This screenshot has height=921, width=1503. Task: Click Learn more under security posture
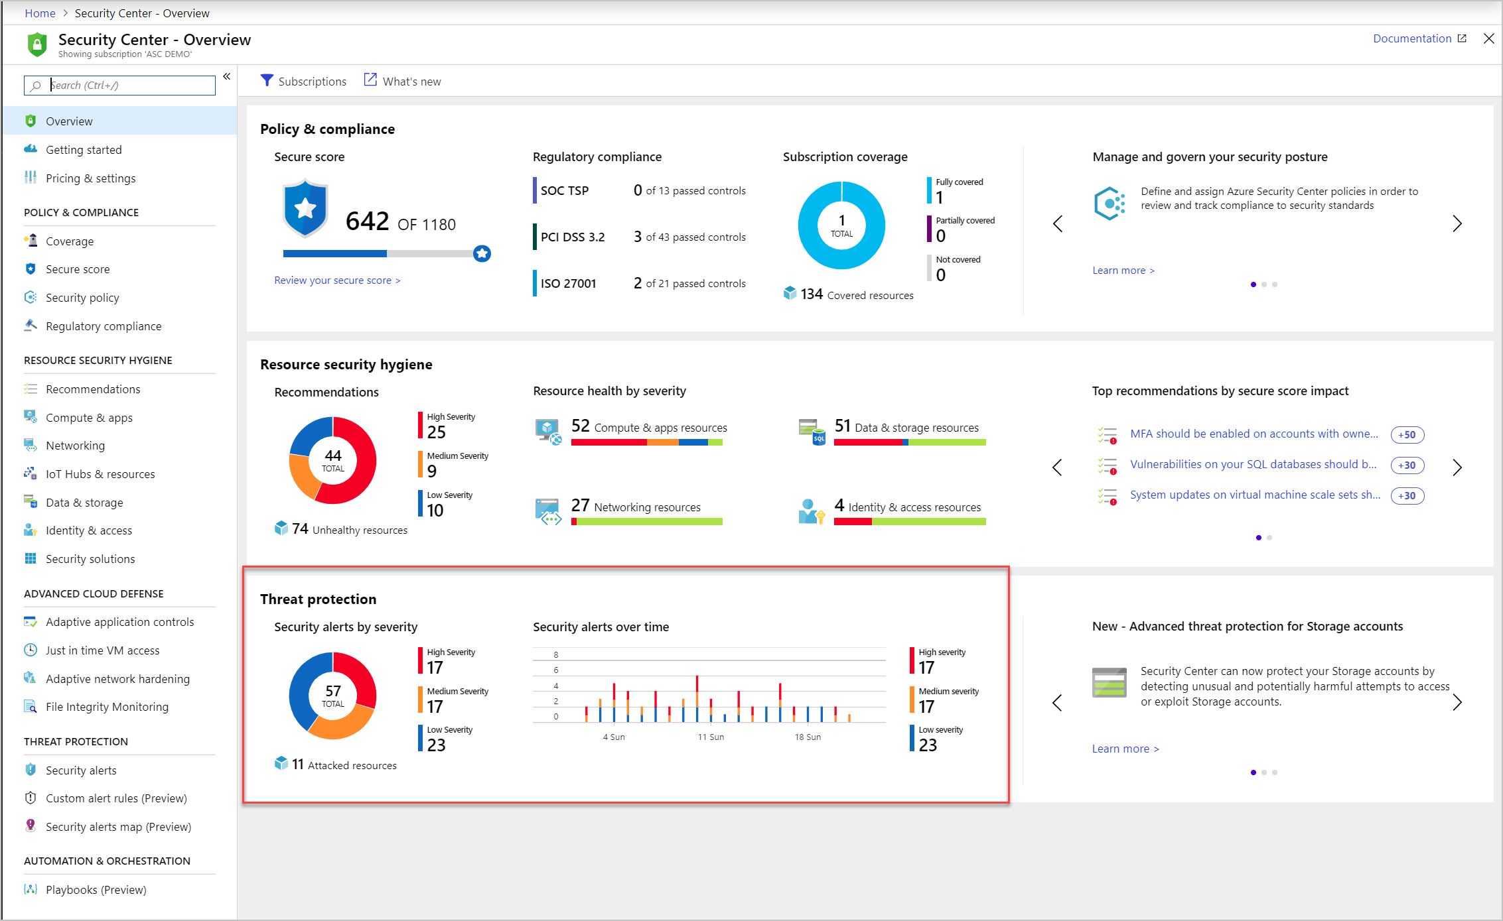[x=1123, y=271]
